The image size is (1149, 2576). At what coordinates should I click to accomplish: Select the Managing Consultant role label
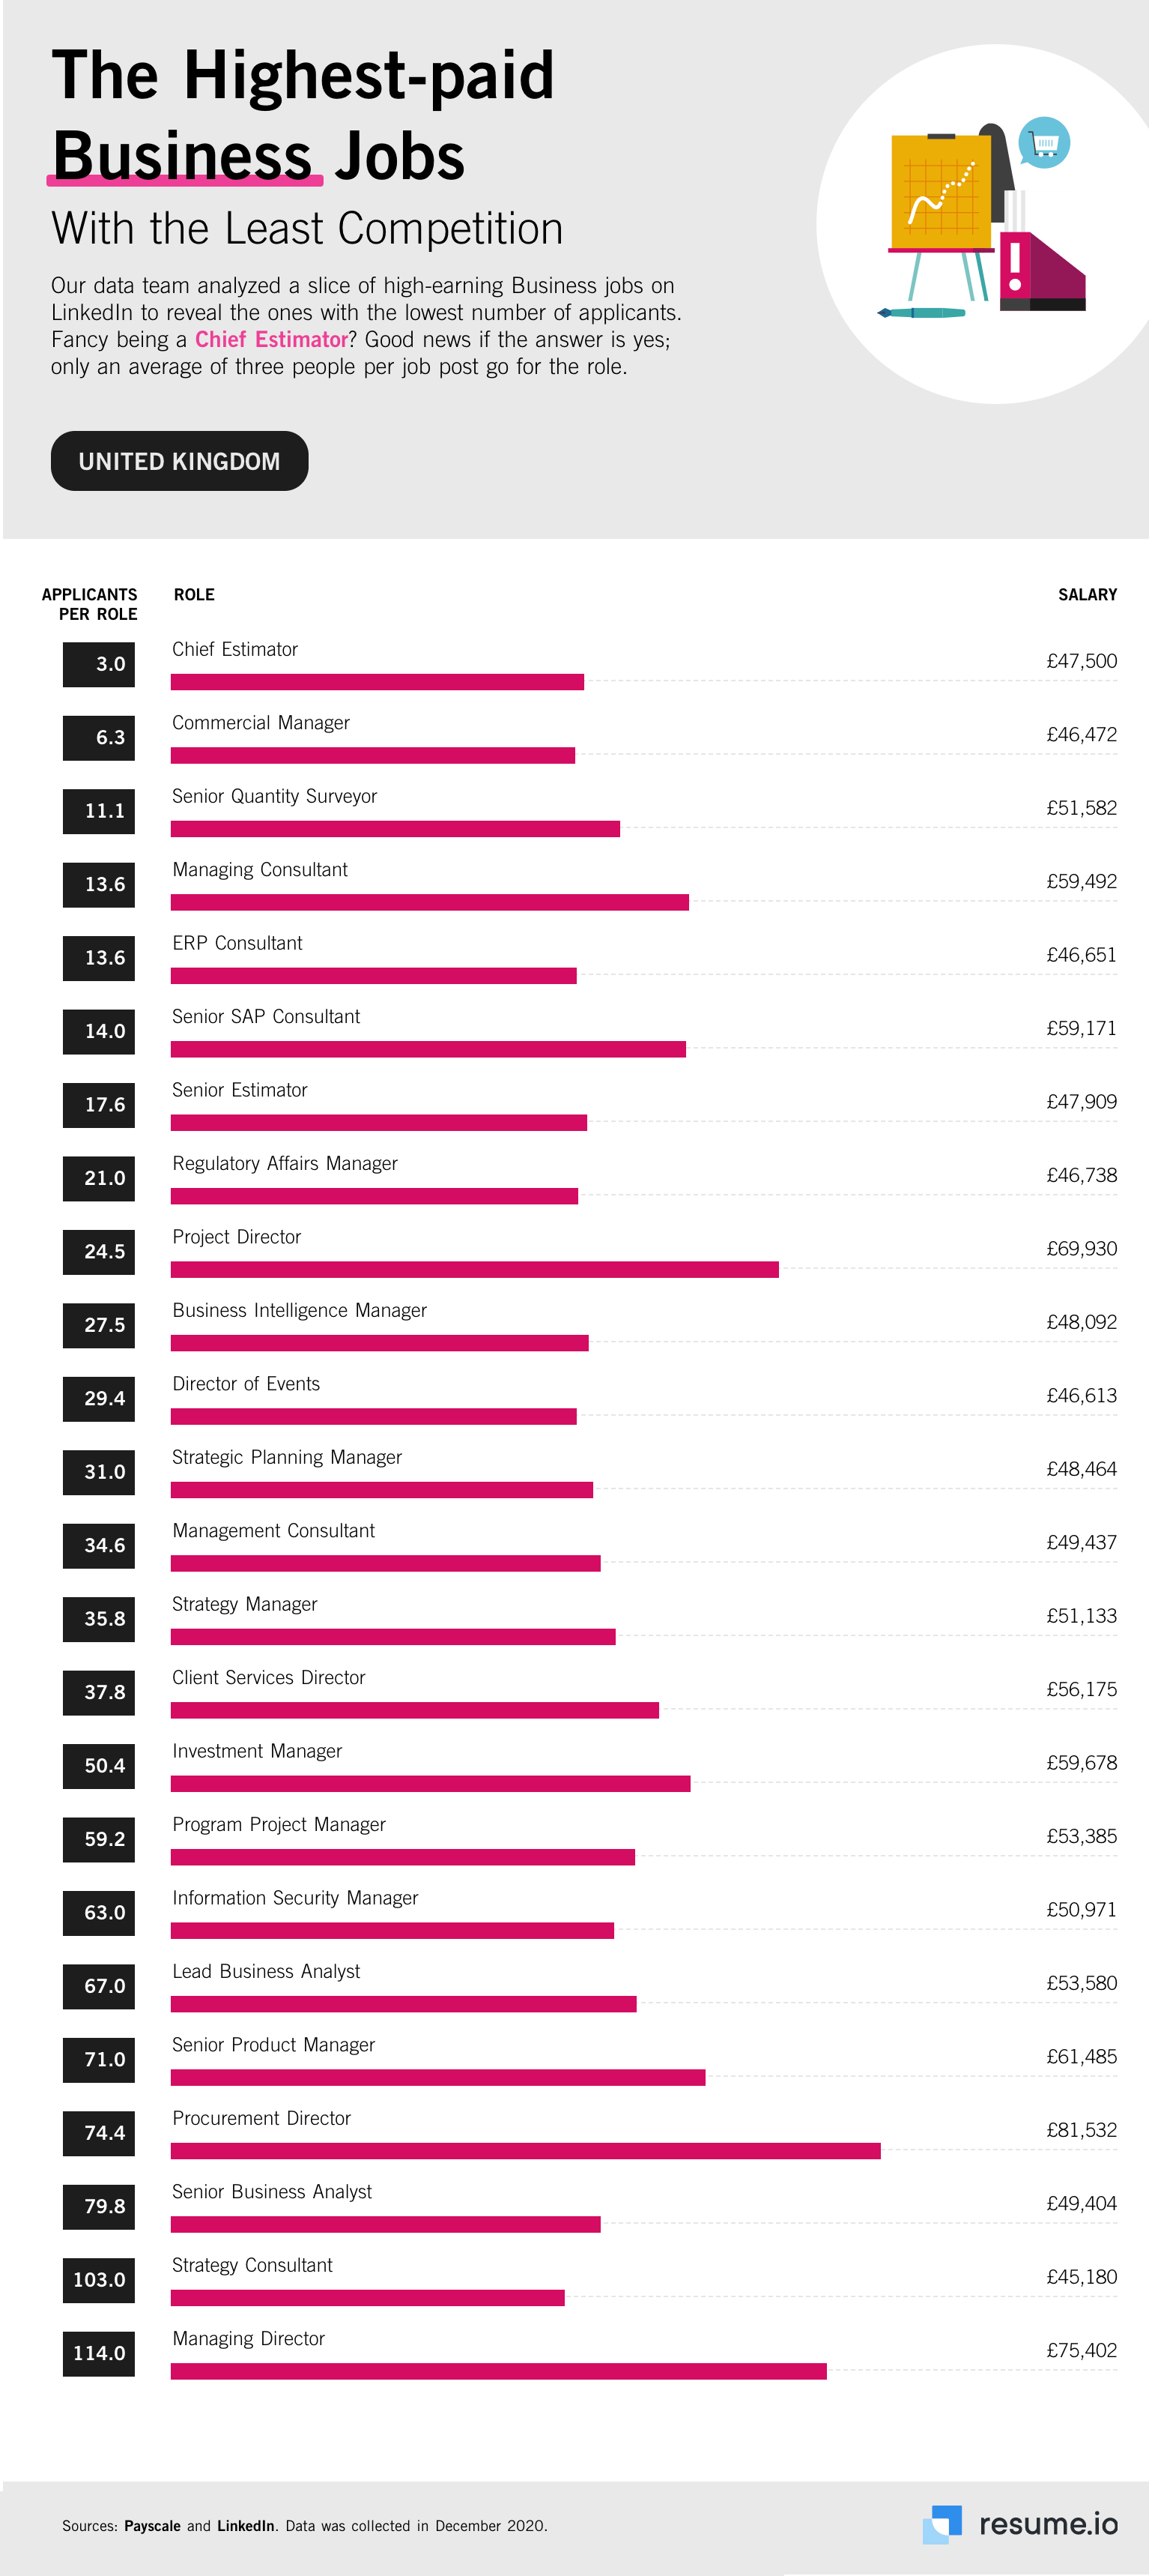pyautogui.click(x=260, y=870)
